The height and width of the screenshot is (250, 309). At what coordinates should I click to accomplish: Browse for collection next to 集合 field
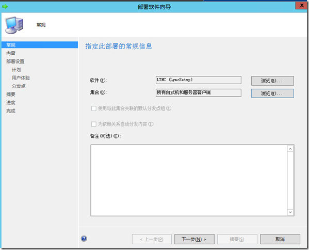point(272,93)
